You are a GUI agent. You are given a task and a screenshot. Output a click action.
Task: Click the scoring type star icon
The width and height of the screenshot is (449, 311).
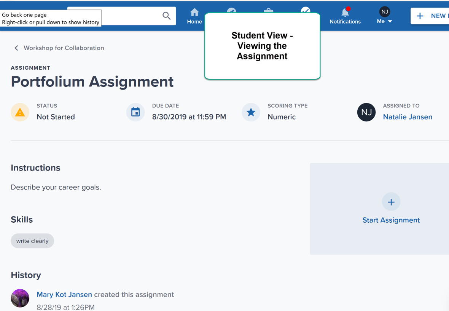pos(251,112)
